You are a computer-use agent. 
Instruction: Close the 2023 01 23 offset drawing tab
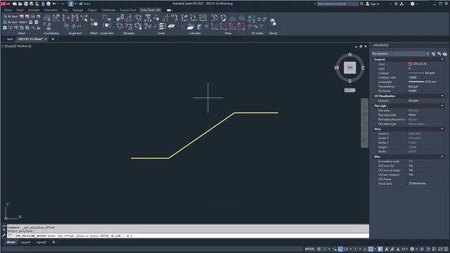tap(46, 39)
